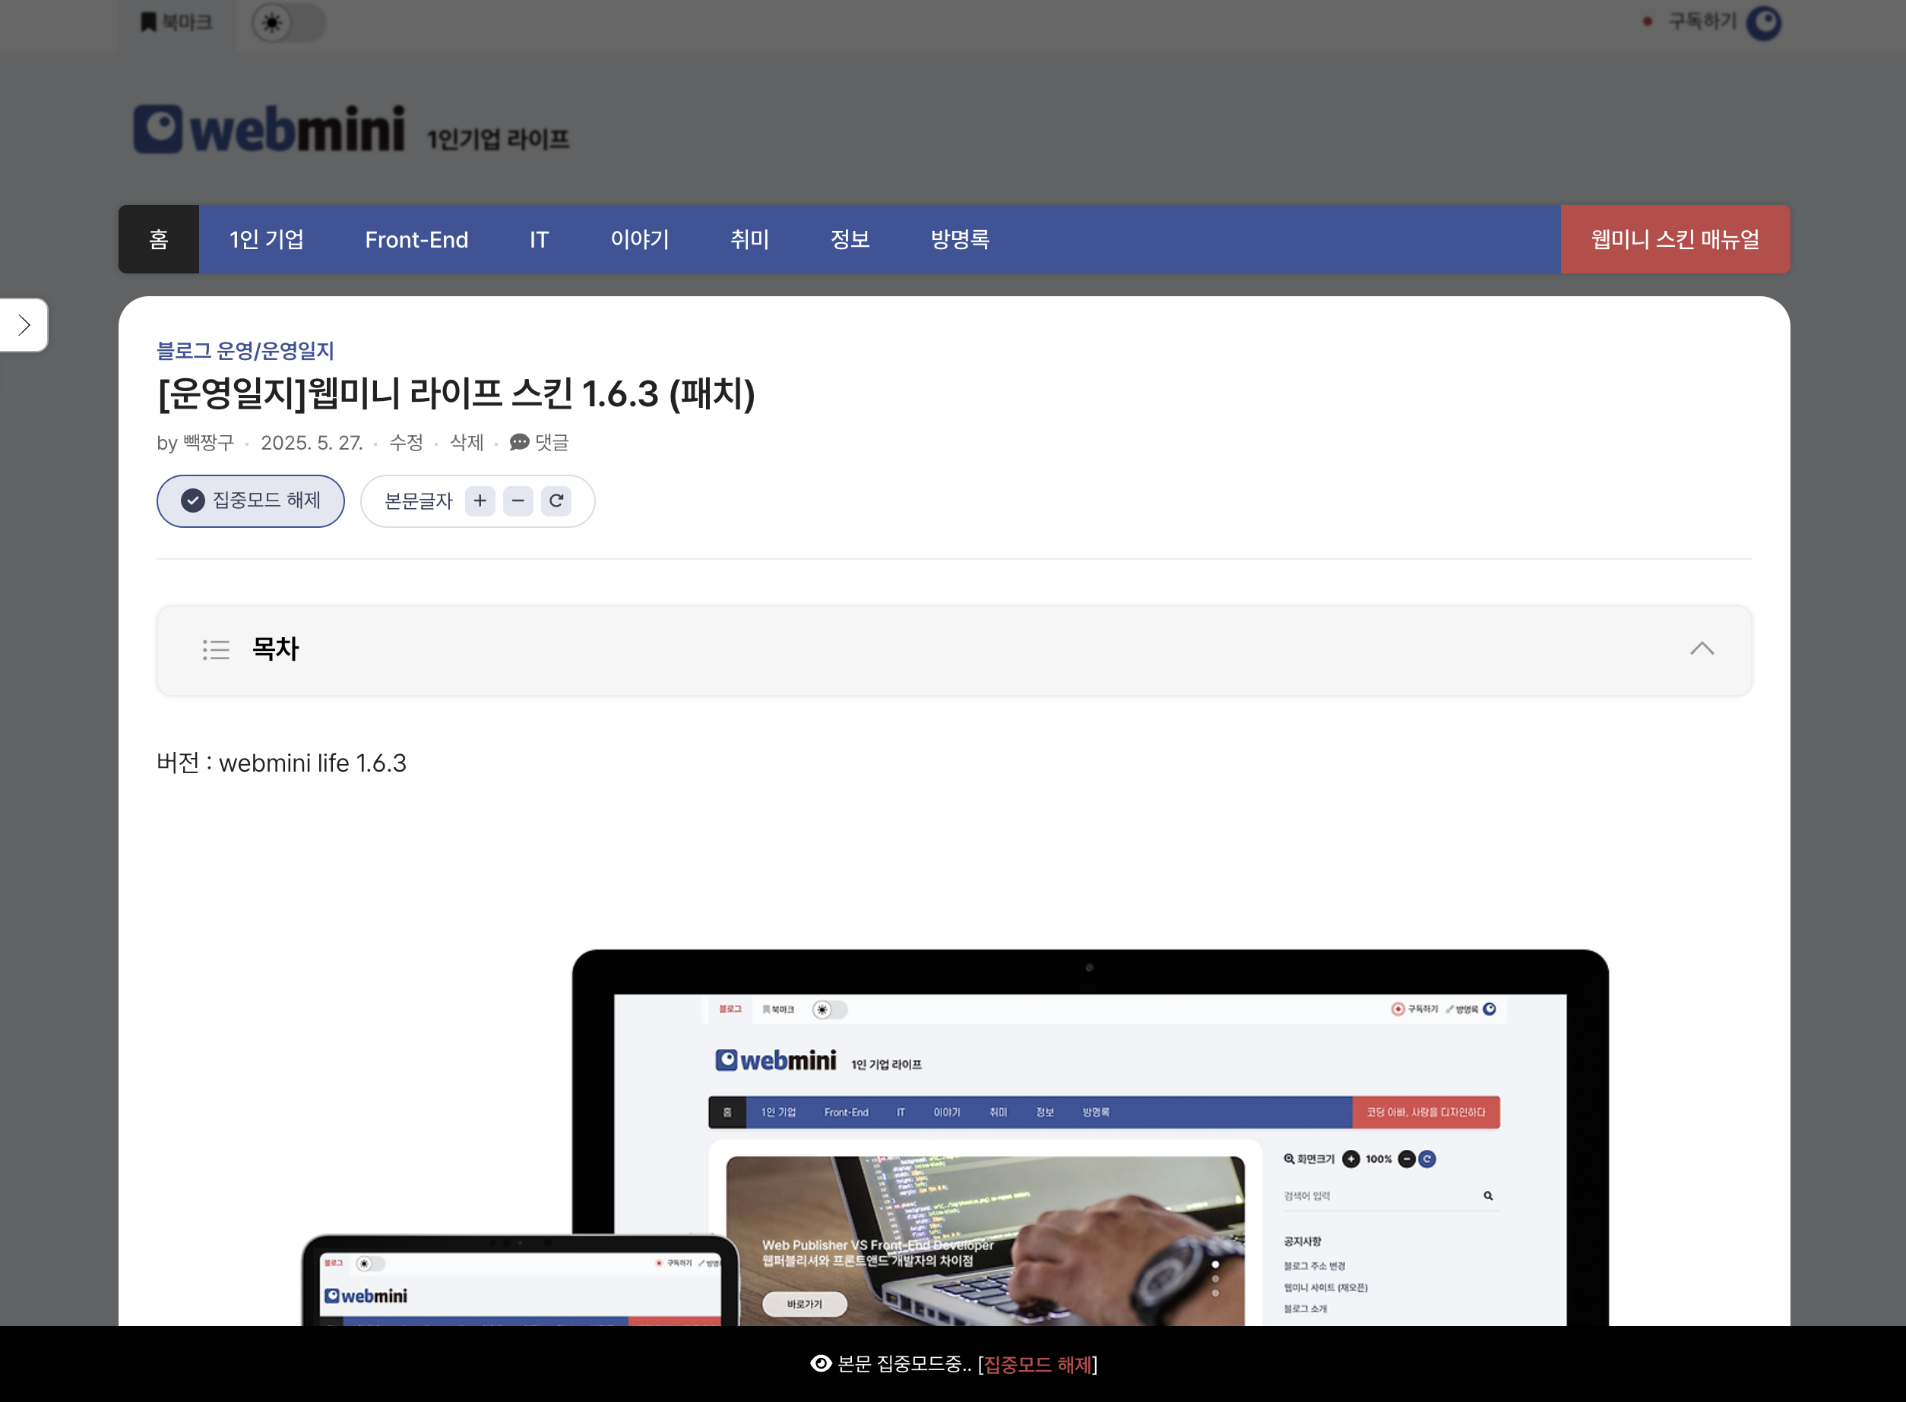The width and height of the screenshot is (1906, 1402).
Task: Click the webmini logo
Action: tap(269, 129)
